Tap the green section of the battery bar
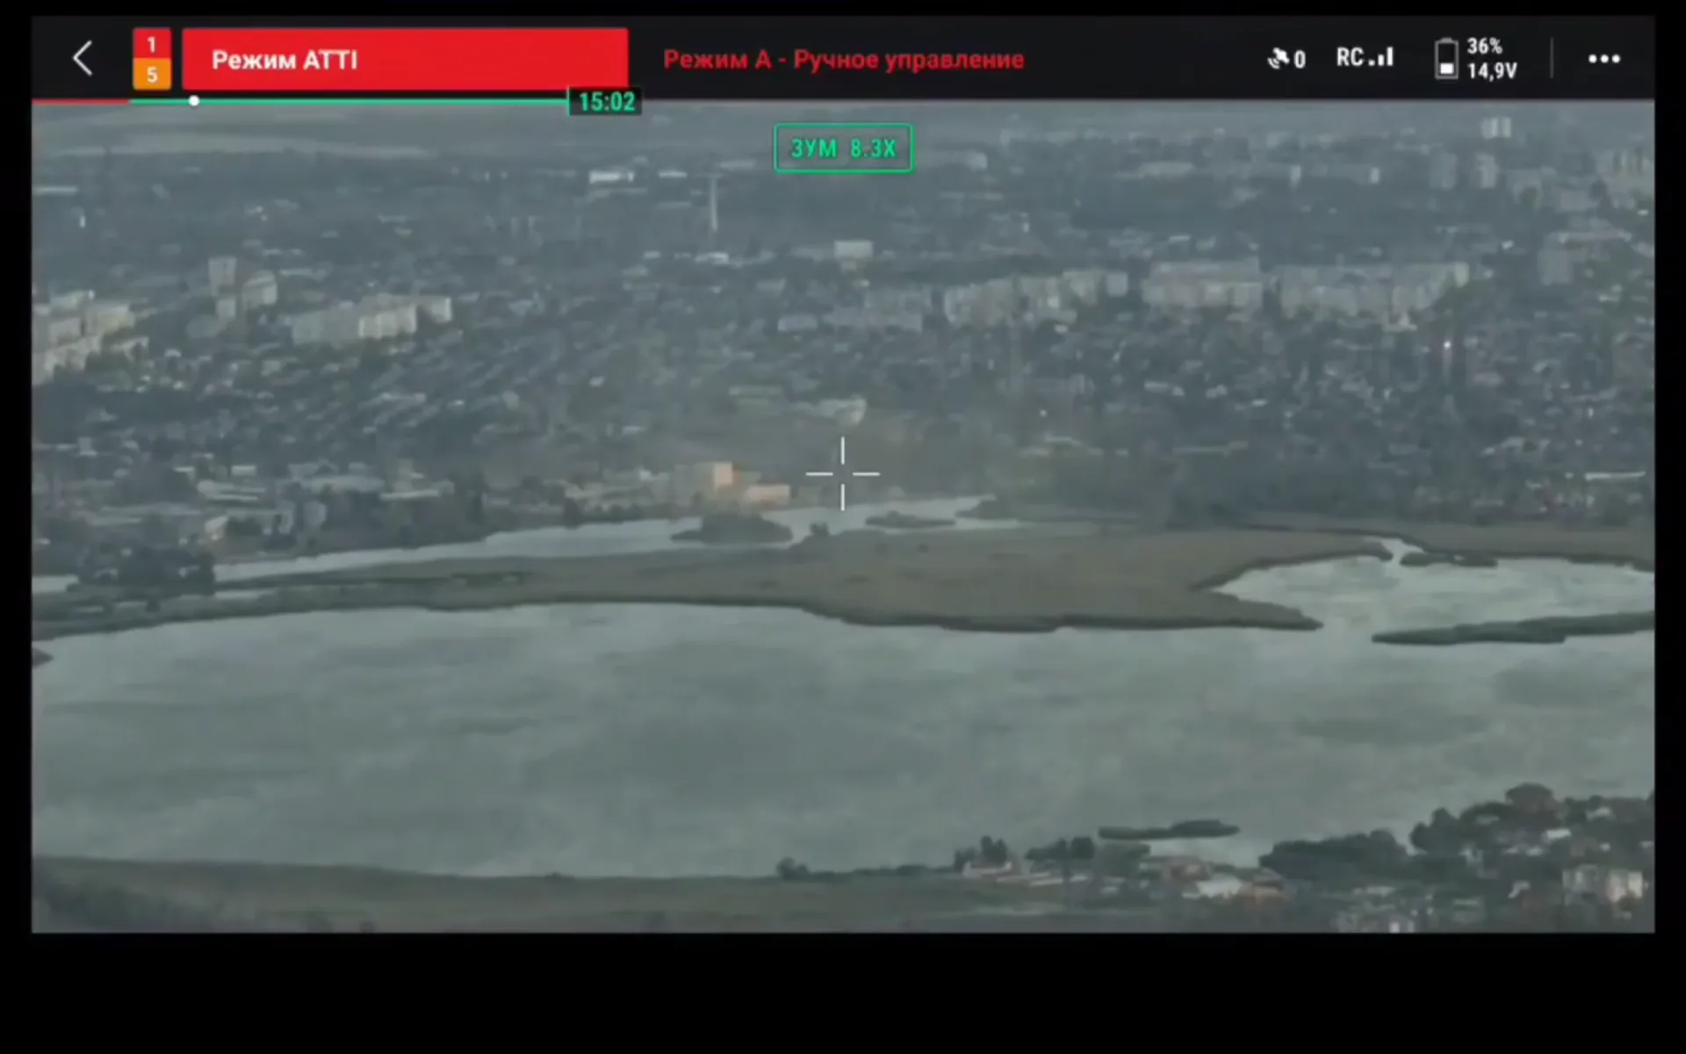The image size is (1686, 1054). point(378,101)
